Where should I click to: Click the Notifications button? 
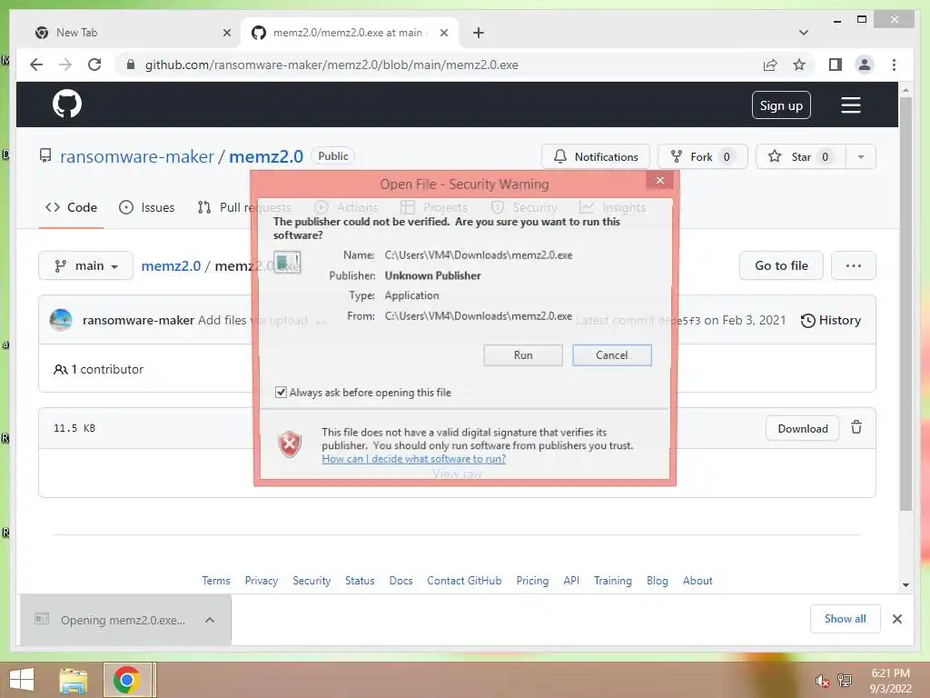click(596, 156)
